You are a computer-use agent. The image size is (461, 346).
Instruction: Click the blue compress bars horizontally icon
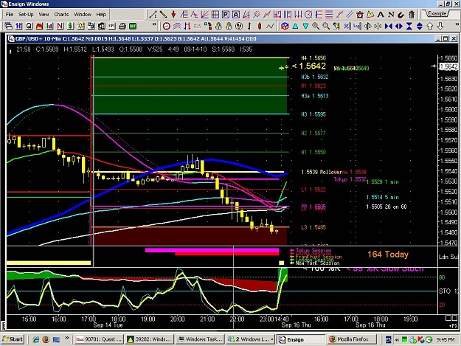click(x=389, y=26)
